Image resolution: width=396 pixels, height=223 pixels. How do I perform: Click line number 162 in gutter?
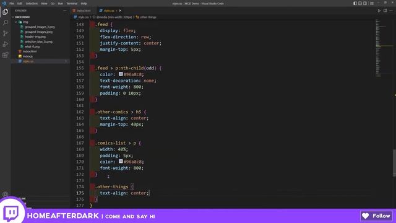click(x=80, y=111)
